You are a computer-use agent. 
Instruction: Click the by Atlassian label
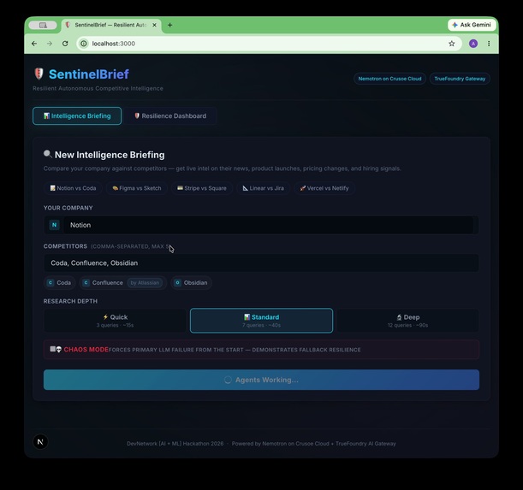[145, 283]
